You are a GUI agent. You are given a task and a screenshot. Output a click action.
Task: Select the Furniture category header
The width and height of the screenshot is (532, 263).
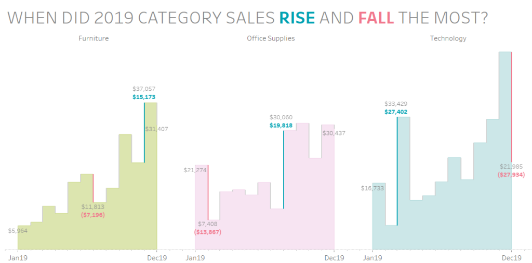click(x=94, y=38)
